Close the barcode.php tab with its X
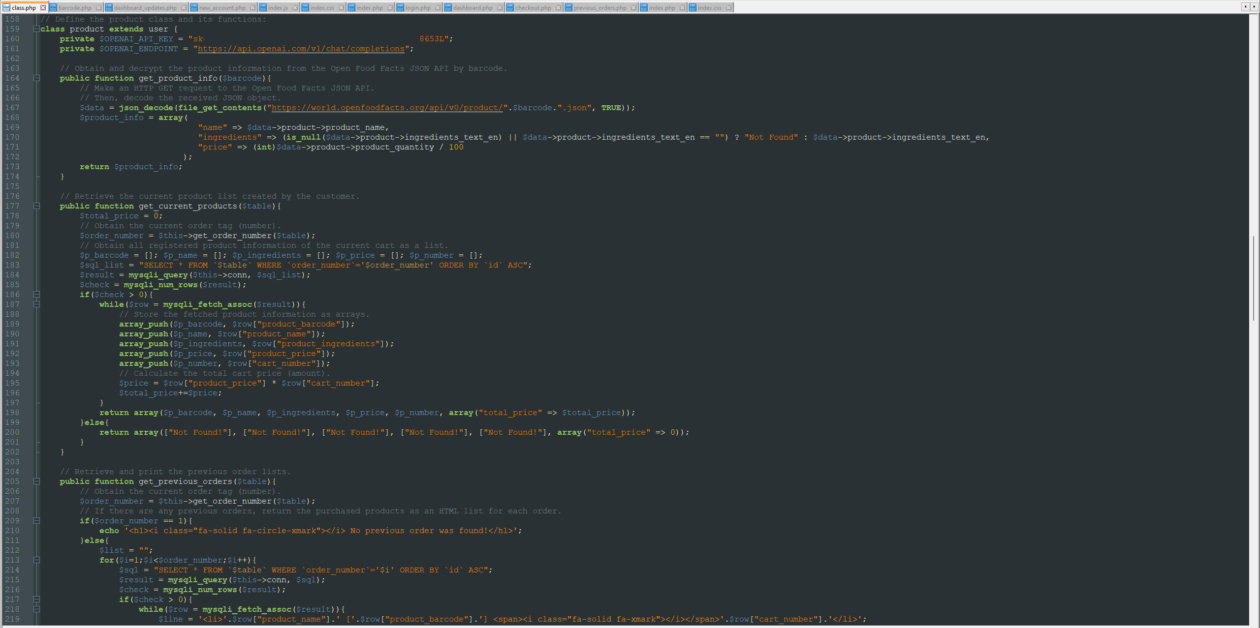Image resolution: width=1260 pixels, height=628 pixels. [99, 7]
